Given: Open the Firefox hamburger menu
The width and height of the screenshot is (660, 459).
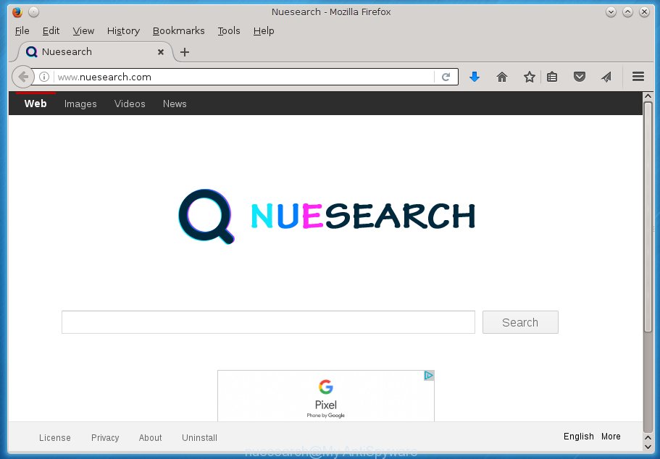Looking at the screenshot, I should pyautogui.click(x=638, y=77).
